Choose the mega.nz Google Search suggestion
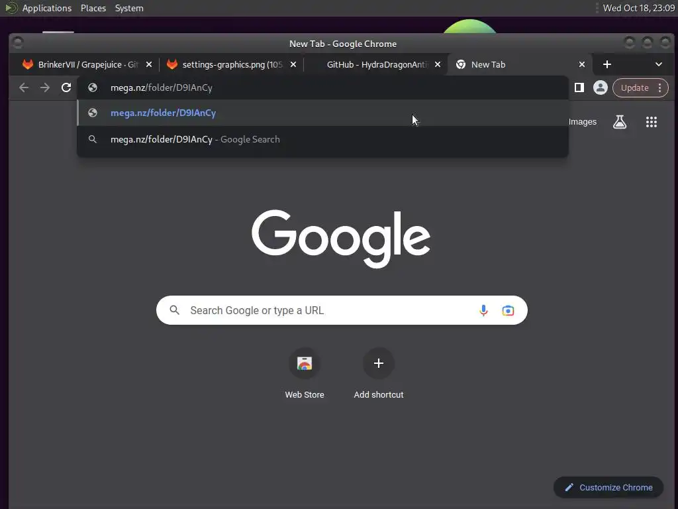678x509 pixels. 322,139
